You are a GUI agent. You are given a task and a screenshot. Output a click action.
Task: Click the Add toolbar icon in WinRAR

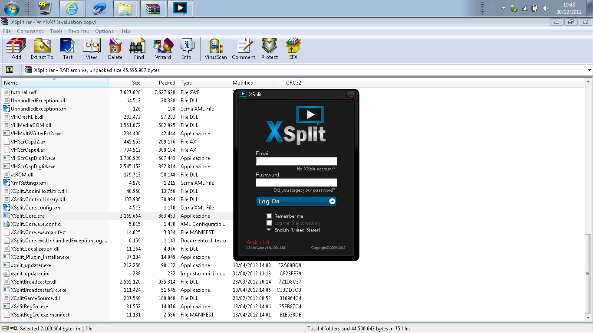point(16,49)
